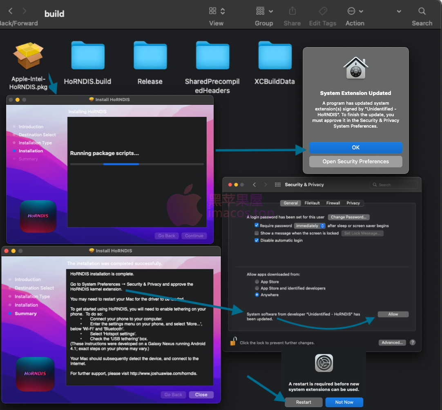This screenshot has width=442, height=410.
Task: Open the extra toolbar chevron before Search
Action: point(399,11)
